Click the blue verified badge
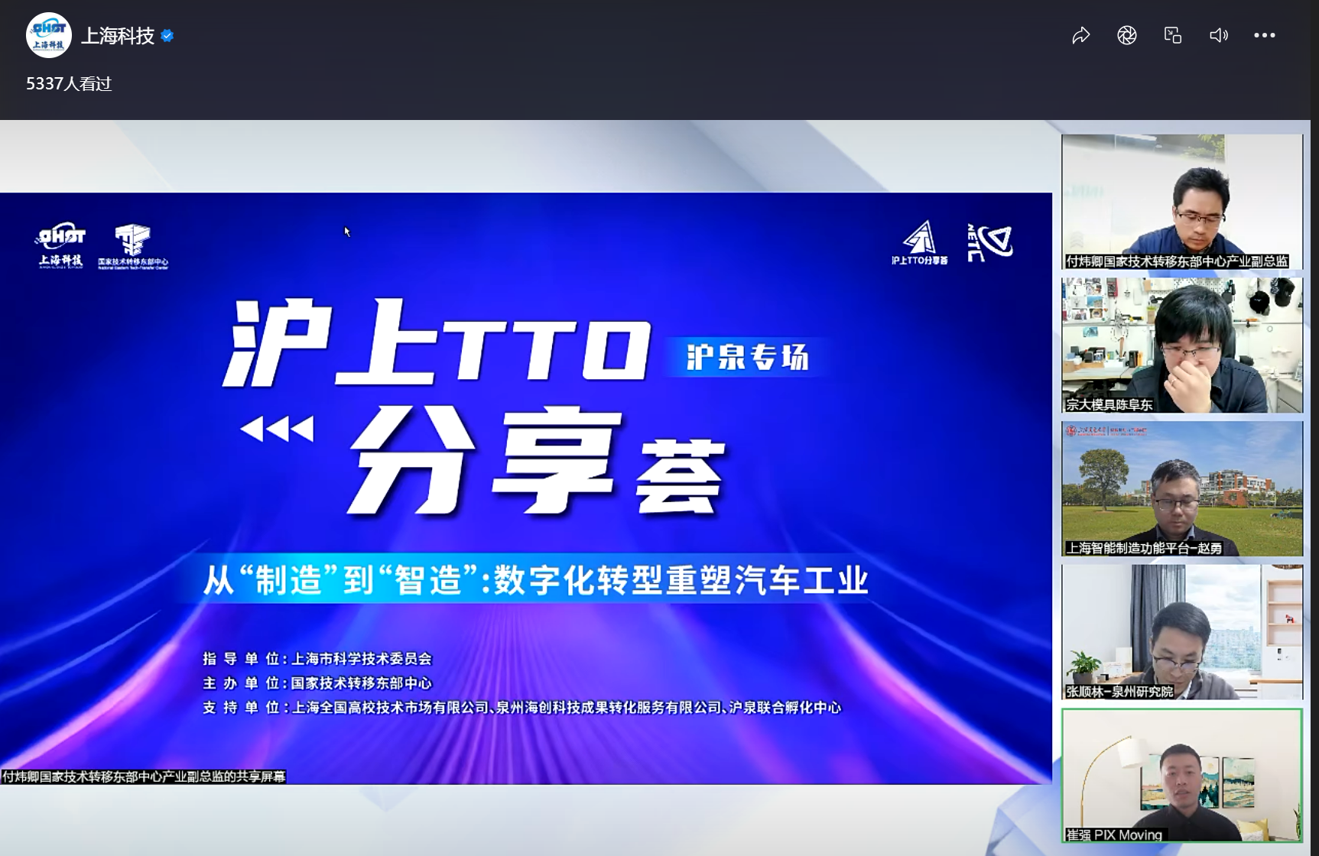1319x856 pixels. pos(167,36)
